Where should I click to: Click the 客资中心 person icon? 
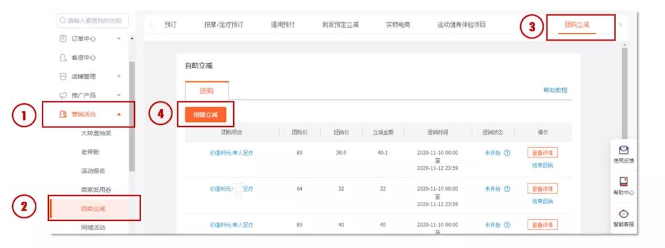click(x=63, y=58)
